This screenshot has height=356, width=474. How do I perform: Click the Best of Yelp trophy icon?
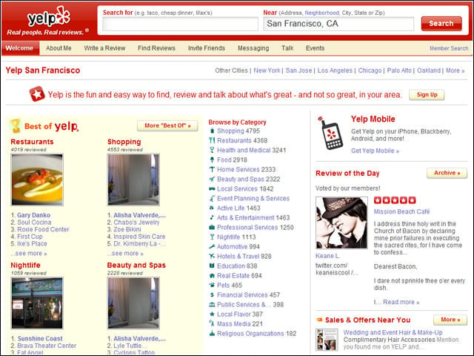[16, 126]
